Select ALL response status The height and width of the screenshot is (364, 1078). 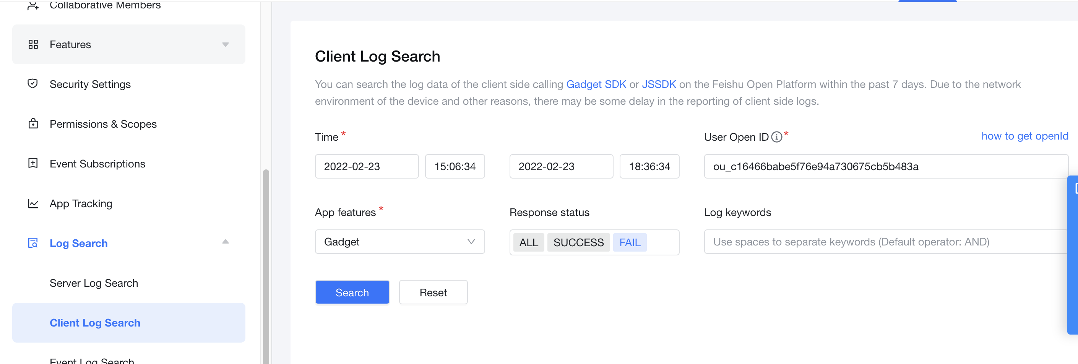529,242
